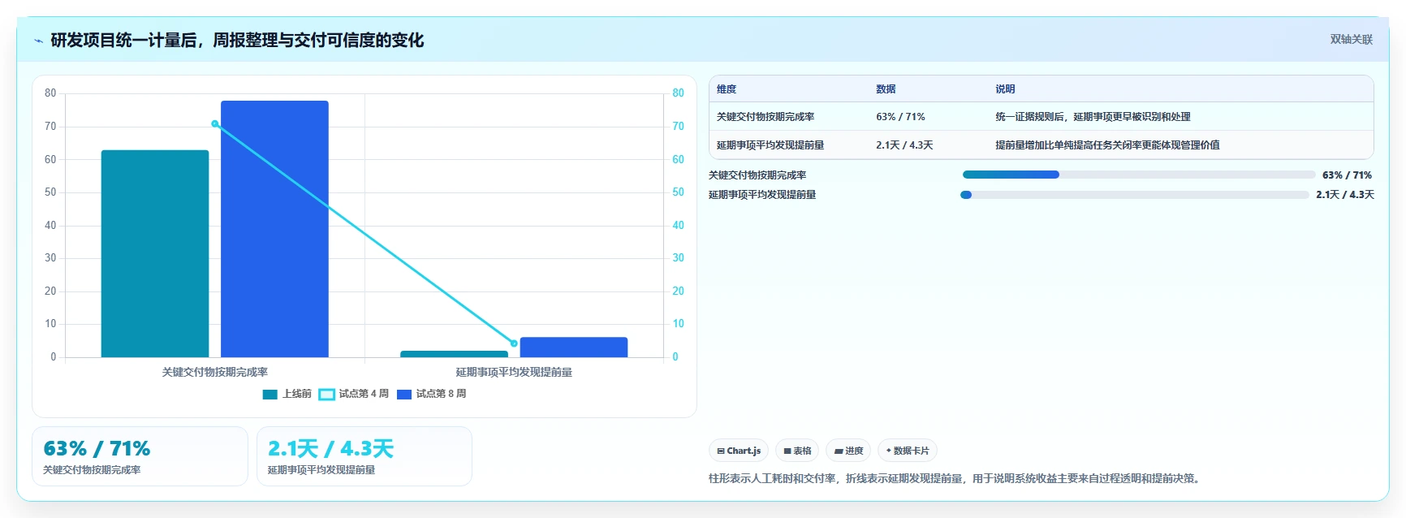This screenshot has width=1406, height=518.
Task: Click the 关键交付物按期完成率 x-axis label
Action: click(215, 372)
